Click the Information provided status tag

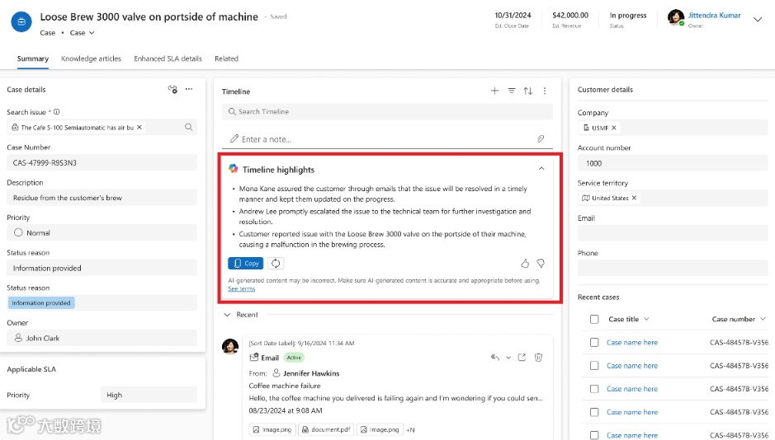41,303
